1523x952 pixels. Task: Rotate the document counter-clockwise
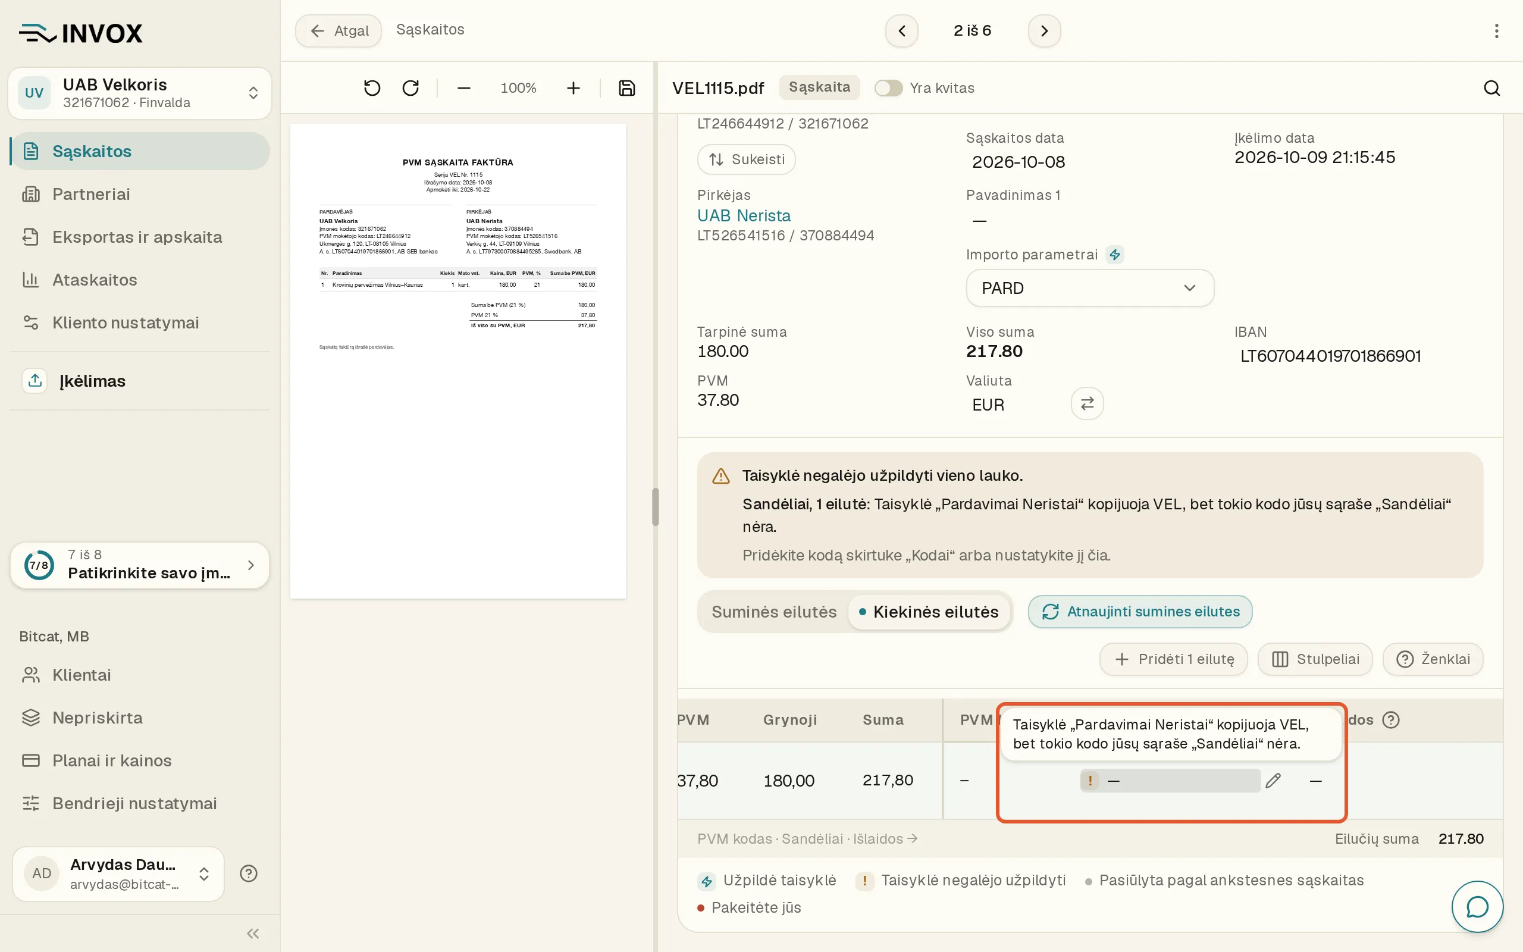(372, 88)
